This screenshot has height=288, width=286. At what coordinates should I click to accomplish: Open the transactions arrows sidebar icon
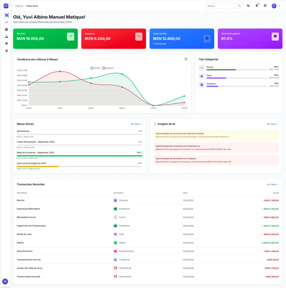[7, 22]
